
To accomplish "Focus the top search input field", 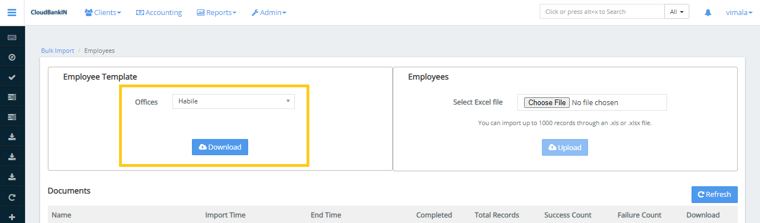I will (601, 12).
